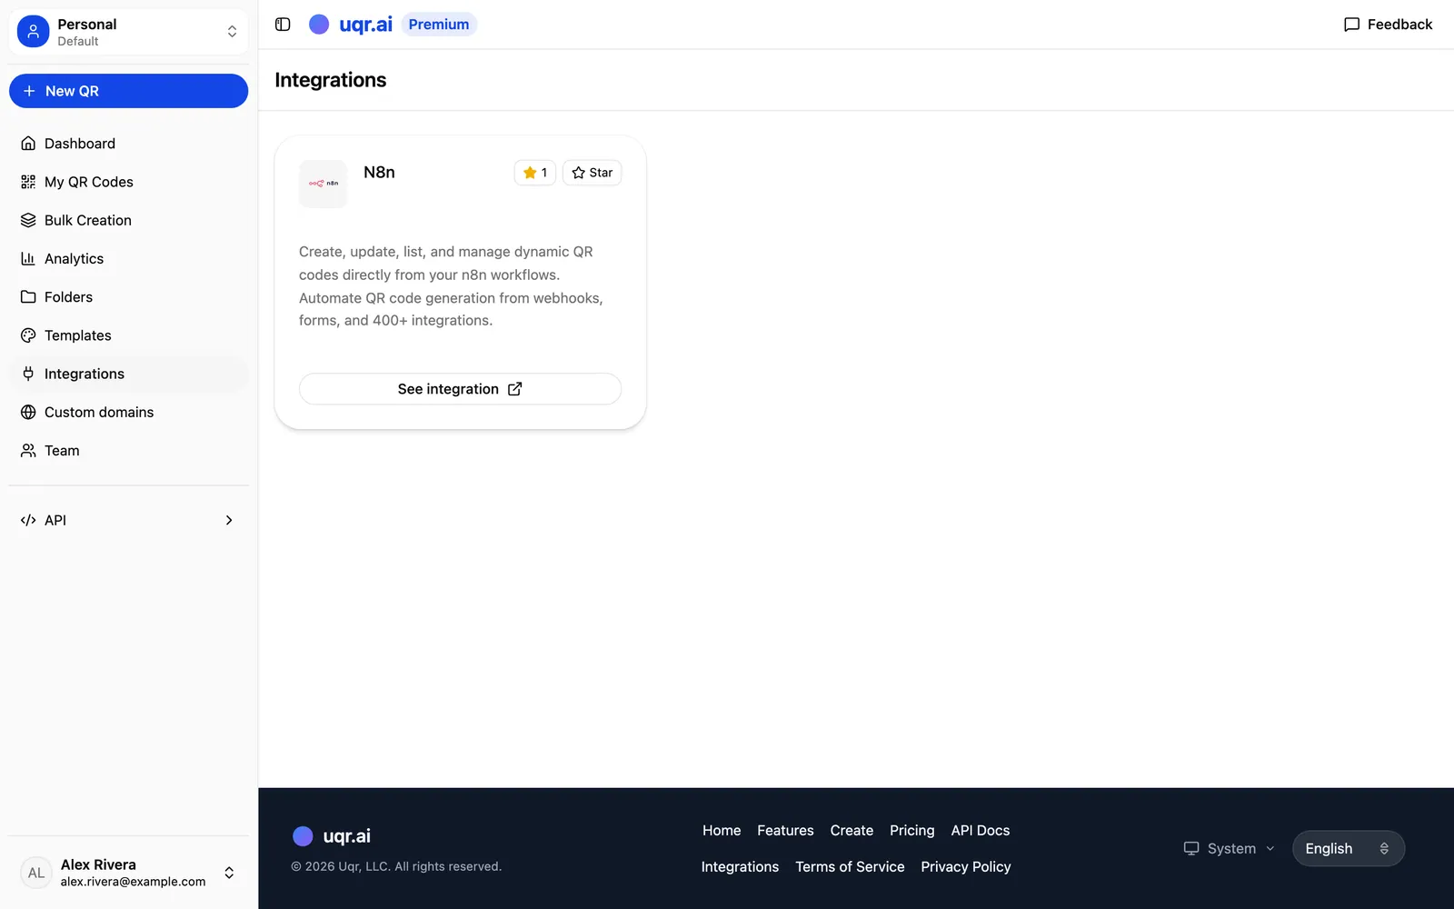Expand the API section chevron
The width and height of the screenshot is (1454, 909).
point(229,520)
